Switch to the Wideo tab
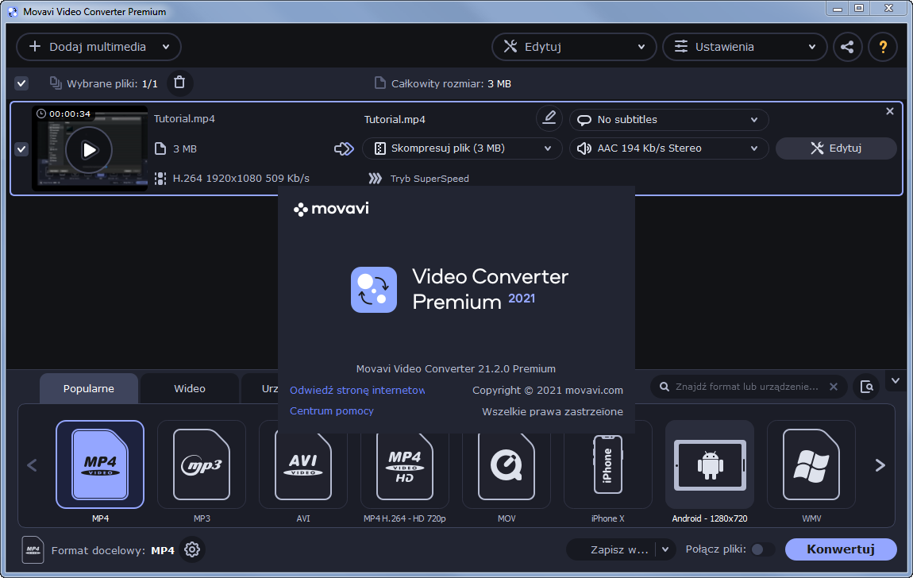 190,388
